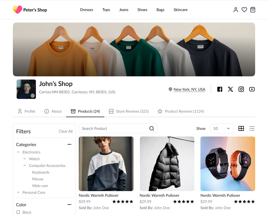Click the Peter's Shop brand name
This screenshot has width=268, height=215.
pyautogui.click(x=35, y=10)
